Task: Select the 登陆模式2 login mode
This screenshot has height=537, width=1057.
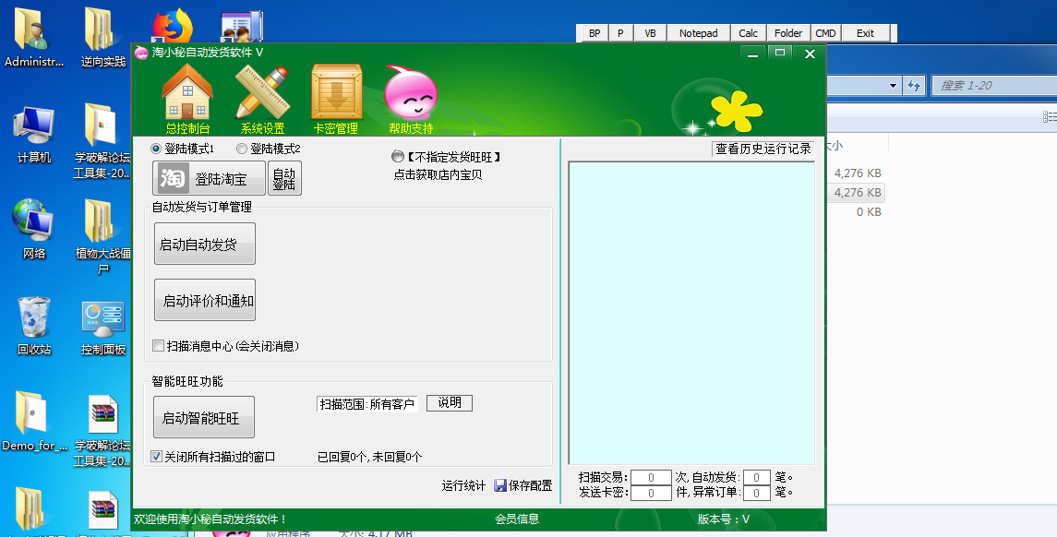Action: coord(242,149)
